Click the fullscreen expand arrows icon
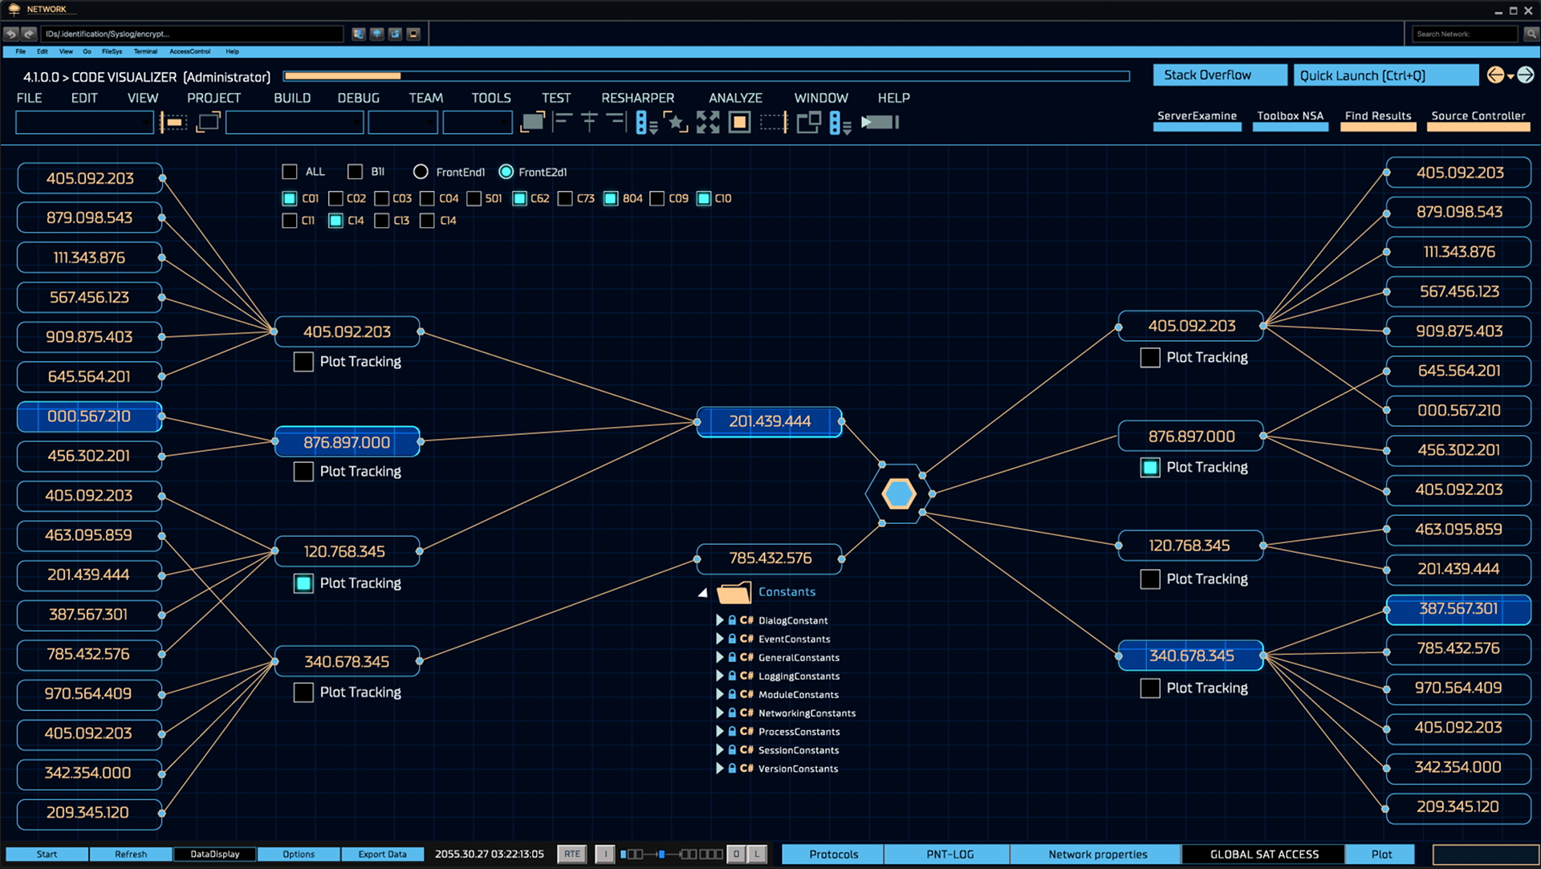 click(707, 122)
